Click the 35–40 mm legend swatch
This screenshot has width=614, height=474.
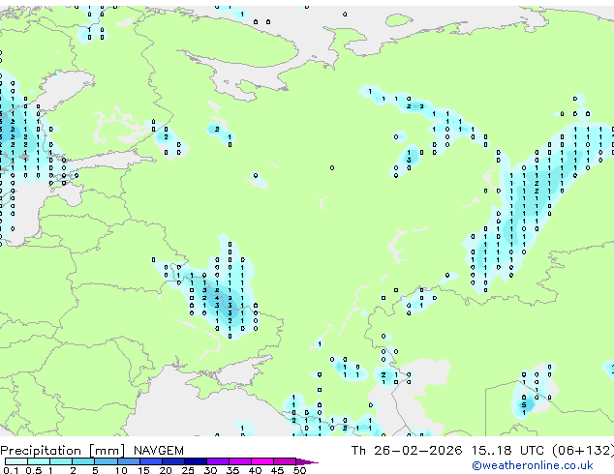[x=239, y=461]
